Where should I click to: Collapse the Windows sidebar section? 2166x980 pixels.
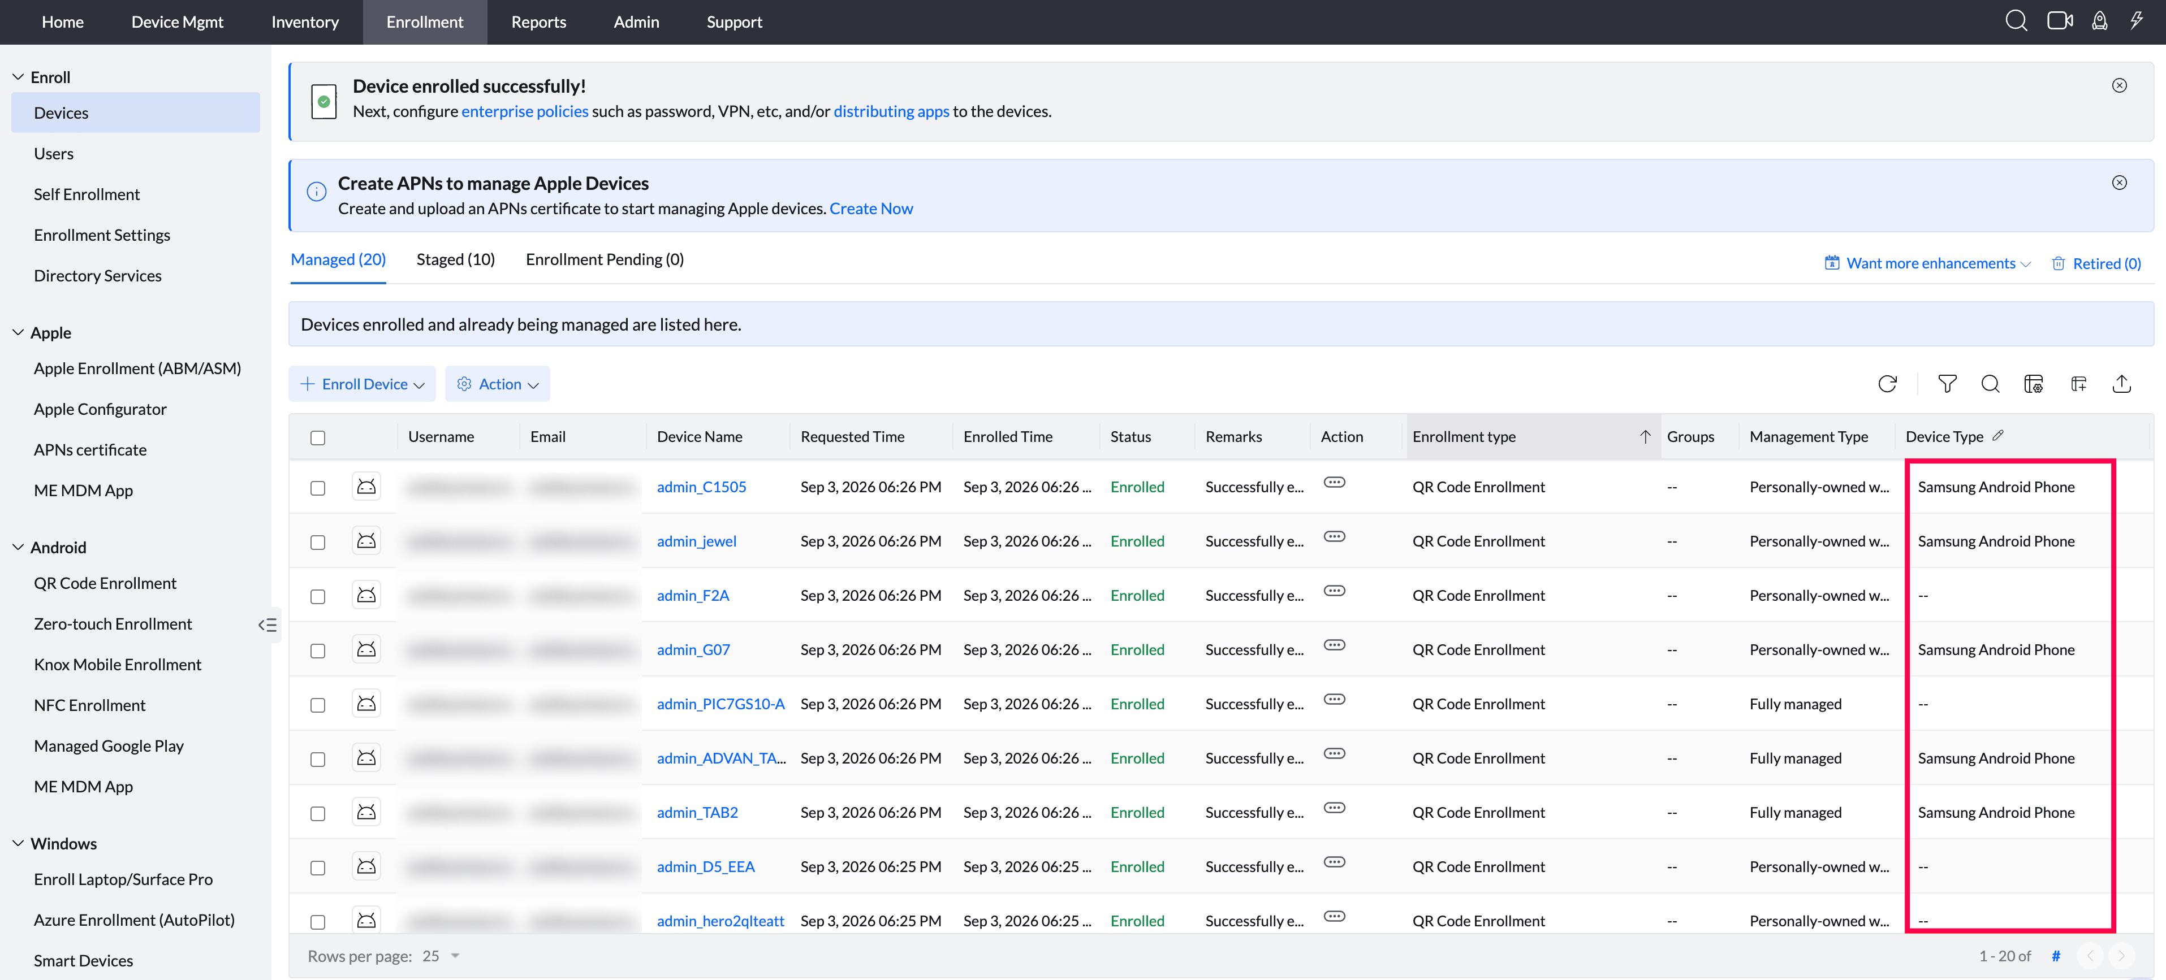(x=18, y=843)
